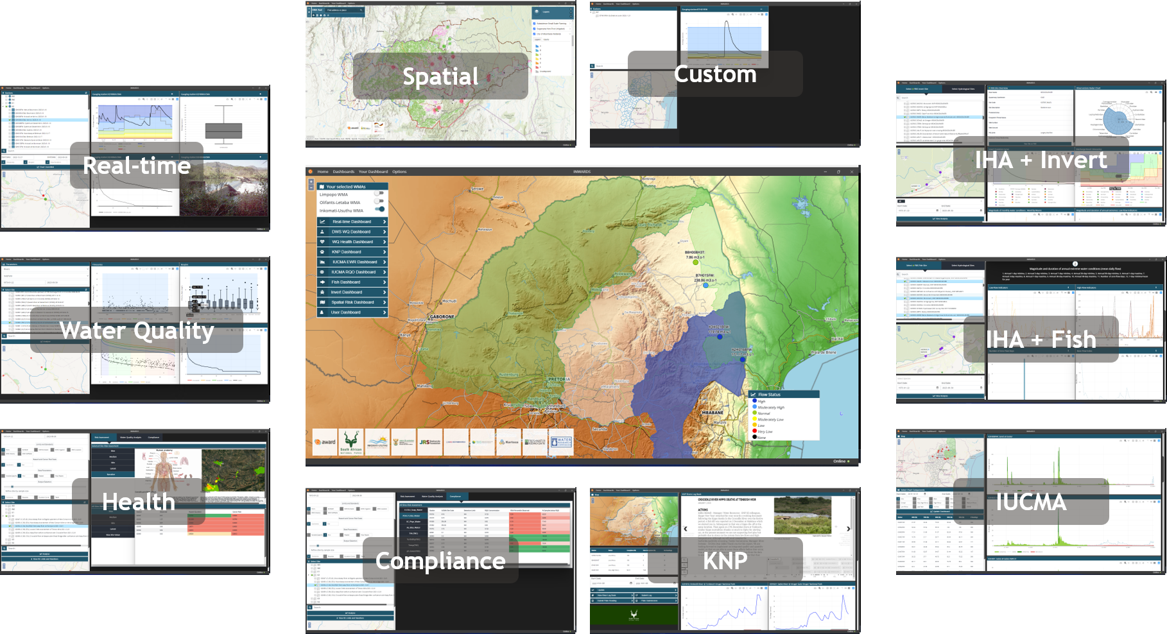
Task: Click the heartbeat icon beside WQ Health Dashboard
Action: tap(322, 242)
